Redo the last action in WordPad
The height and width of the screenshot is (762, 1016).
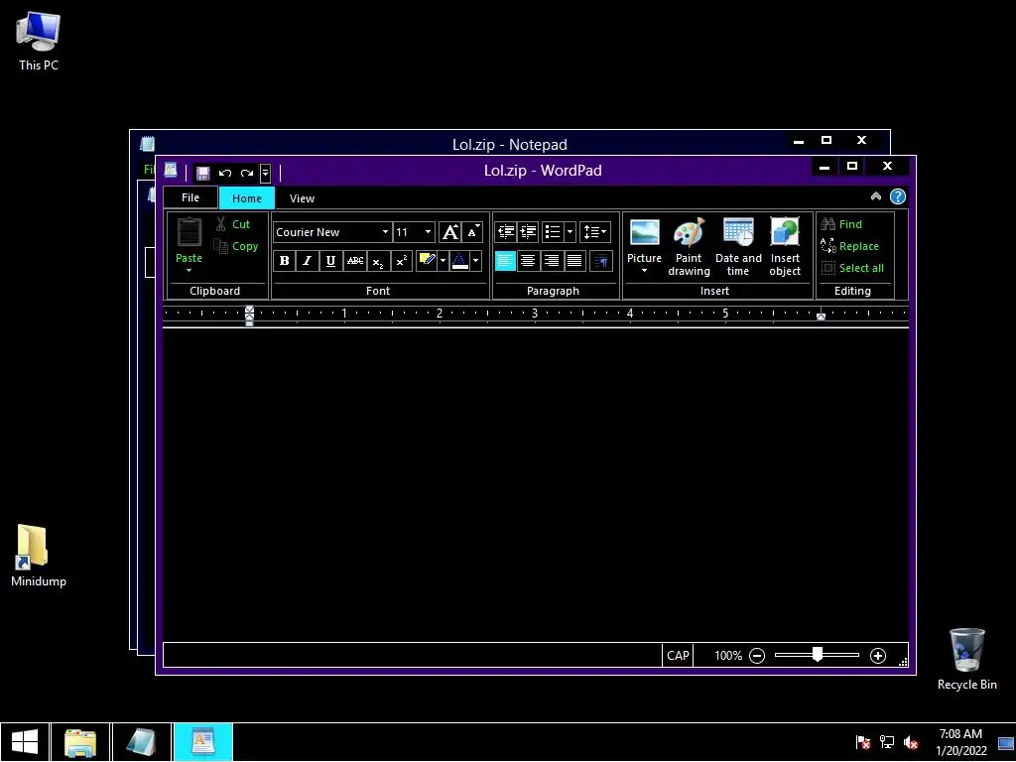click(x=247, y=173)
